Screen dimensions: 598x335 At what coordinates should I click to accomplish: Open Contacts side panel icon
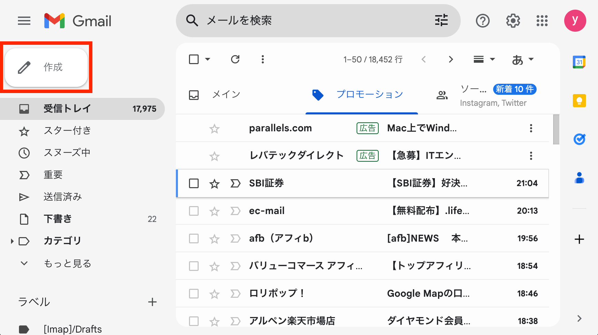[x=579, y=178]
